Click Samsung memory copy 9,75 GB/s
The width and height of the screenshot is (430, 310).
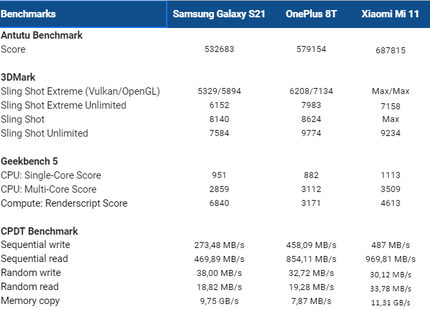[x=219, y=301]
